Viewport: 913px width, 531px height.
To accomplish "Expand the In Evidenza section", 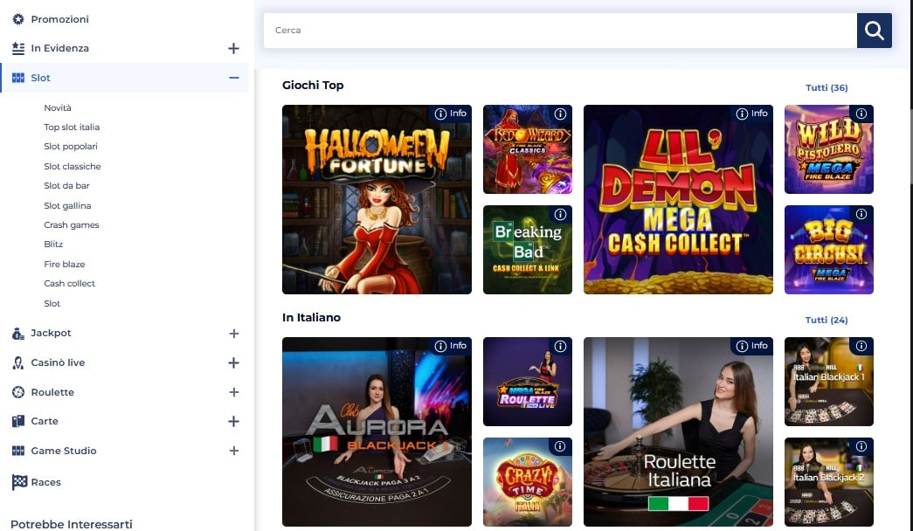I will click(x=233, y=48).
